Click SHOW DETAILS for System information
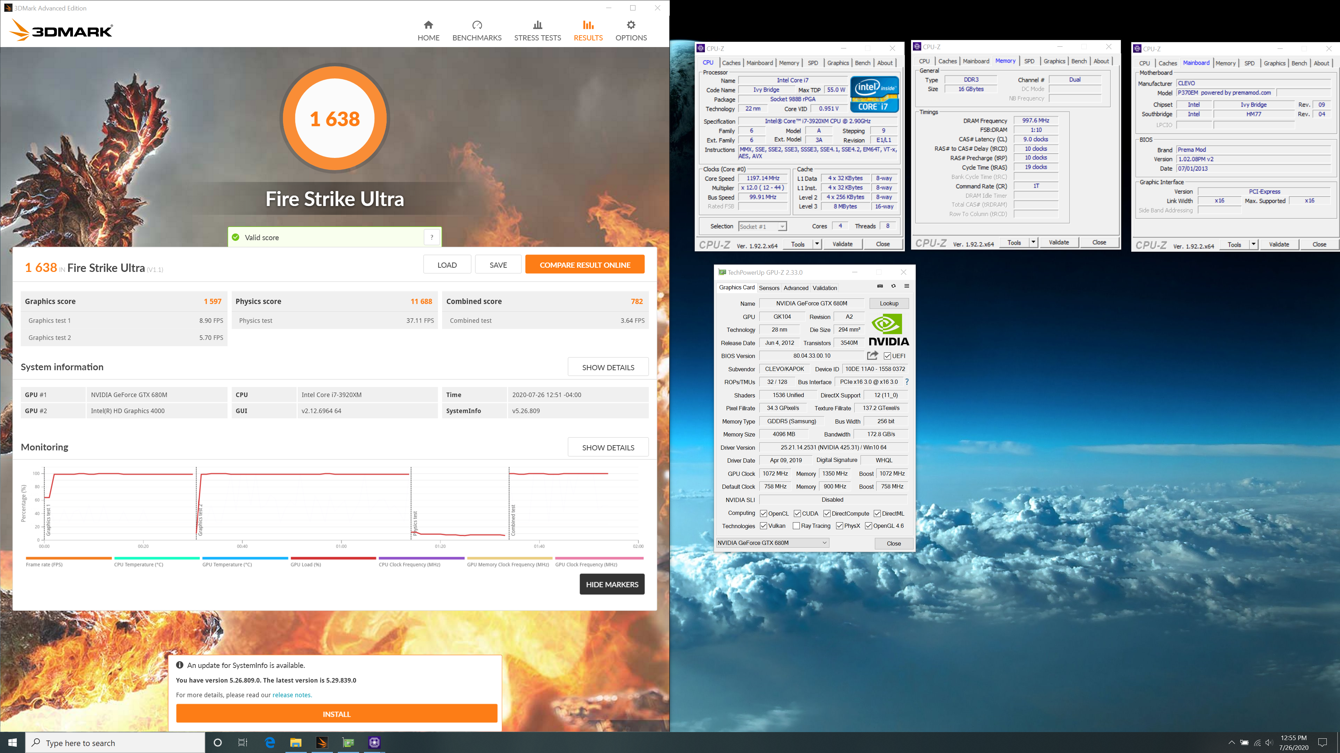 click(x=608, y=367)
